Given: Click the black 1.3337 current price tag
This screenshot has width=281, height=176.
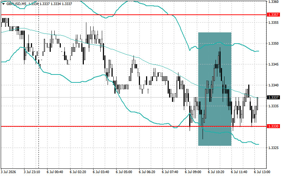Looking at the screenshot, I should pos(273,97).
